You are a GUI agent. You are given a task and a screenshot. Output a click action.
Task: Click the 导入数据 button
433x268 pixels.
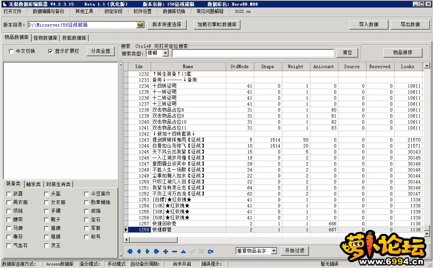pos(368,25)
